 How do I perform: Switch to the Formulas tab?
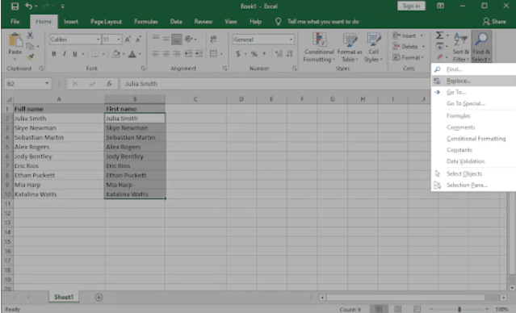pyautogui.click(x=146, y=22)
